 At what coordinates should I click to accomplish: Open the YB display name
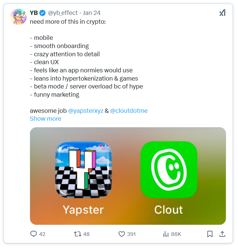(x=34, y=13)
